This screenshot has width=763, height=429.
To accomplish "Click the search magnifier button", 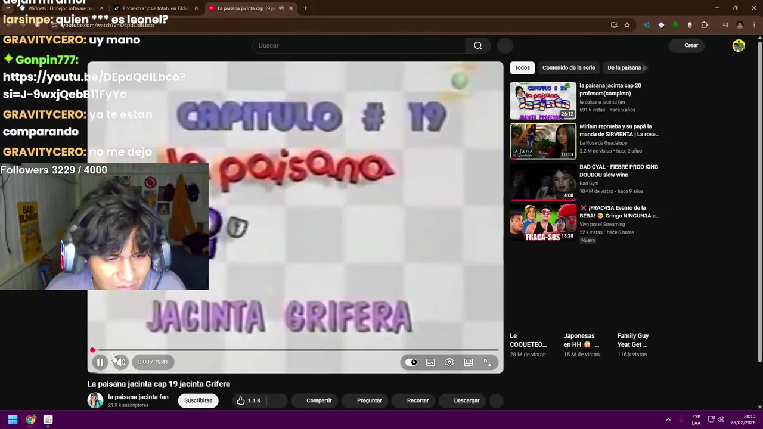I will tap(478, 45).
